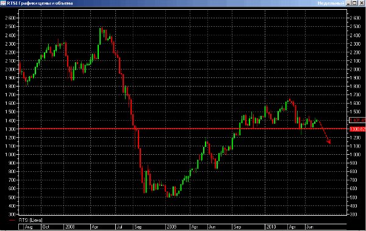Close the RTSI chart window

361,3
